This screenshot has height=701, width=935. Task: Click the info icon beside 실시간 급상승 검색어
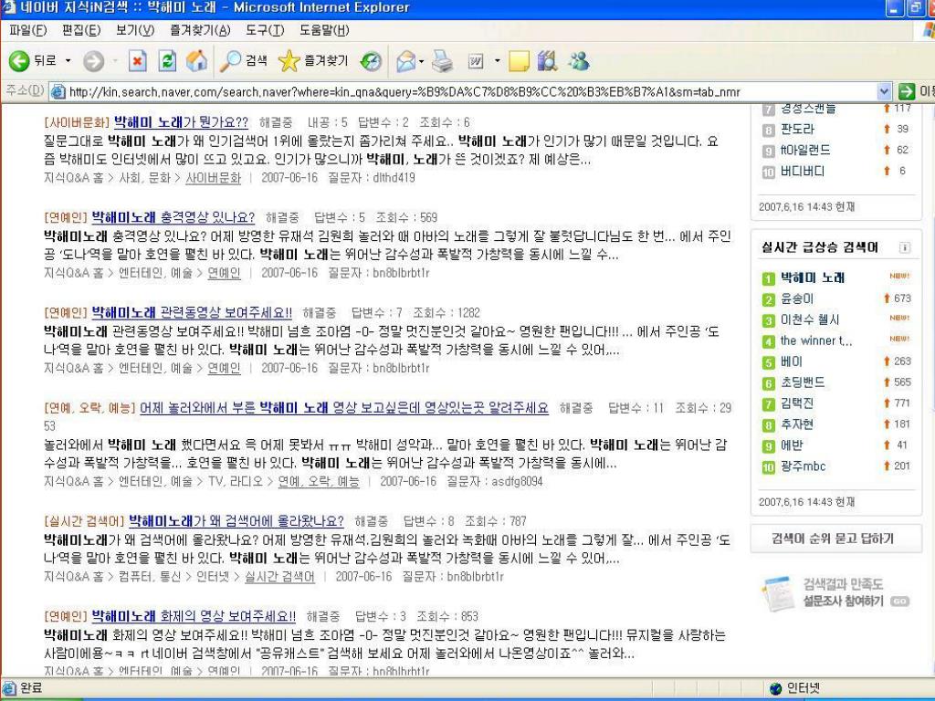[905, 247]
